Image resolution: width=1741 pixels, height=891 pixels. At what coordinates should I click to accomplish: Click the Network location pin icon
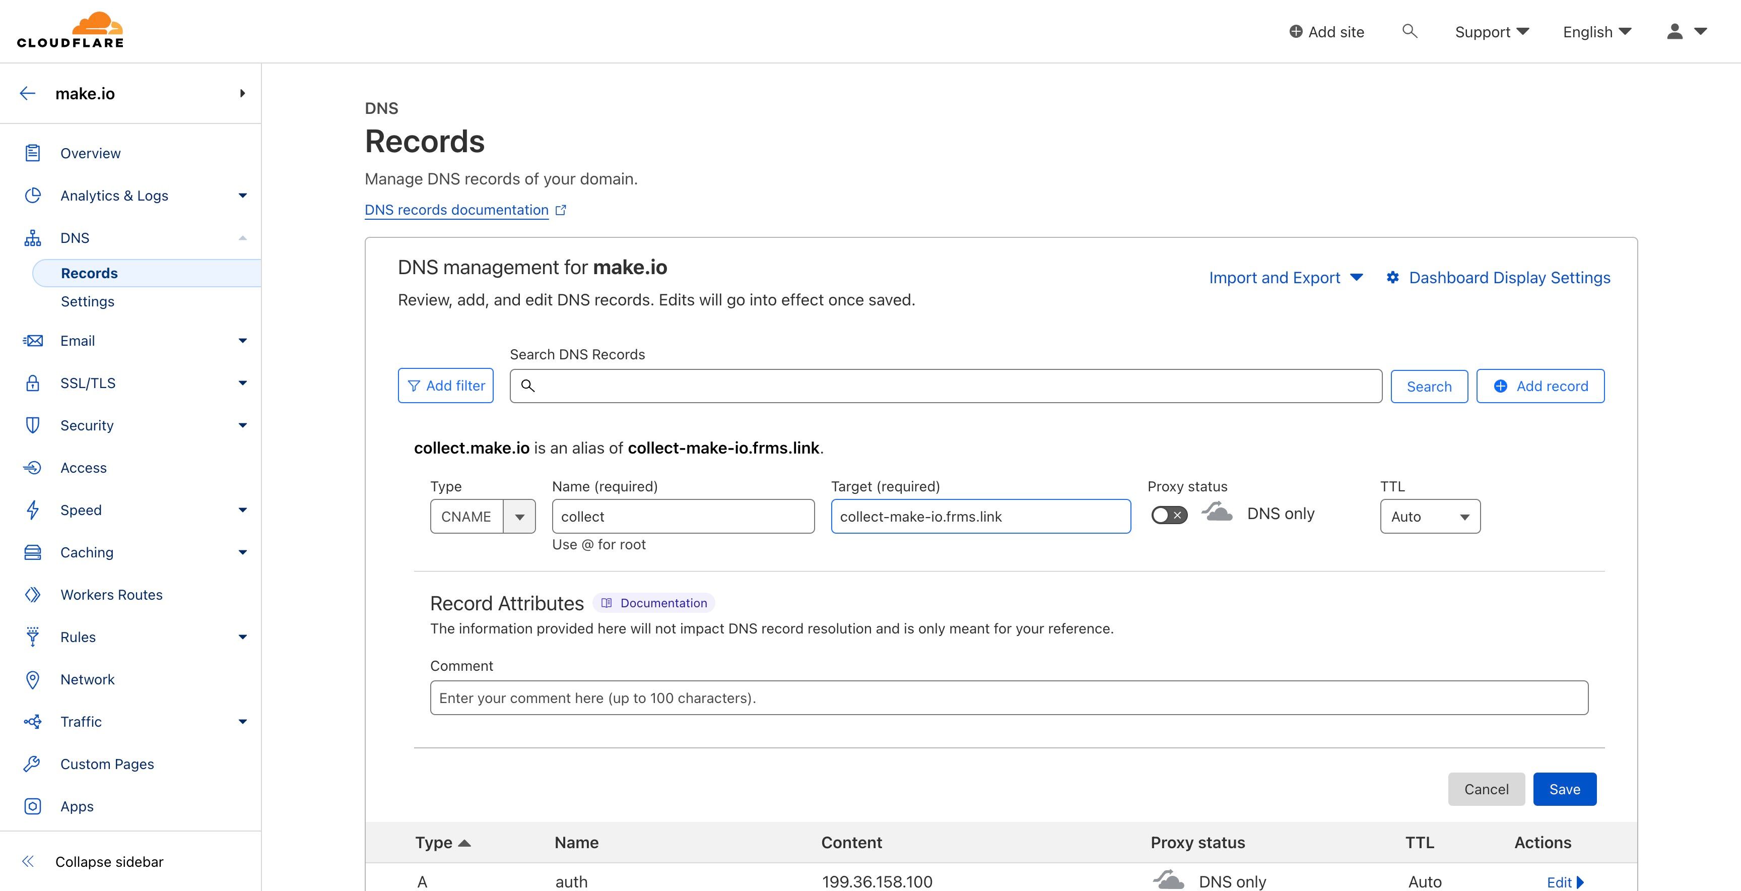[x=32, y=679]
